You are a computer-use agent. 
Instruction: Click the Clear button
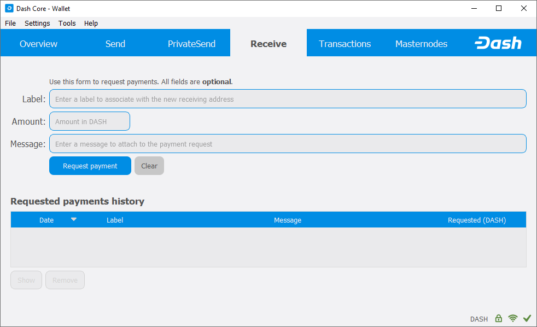[149, 166]
